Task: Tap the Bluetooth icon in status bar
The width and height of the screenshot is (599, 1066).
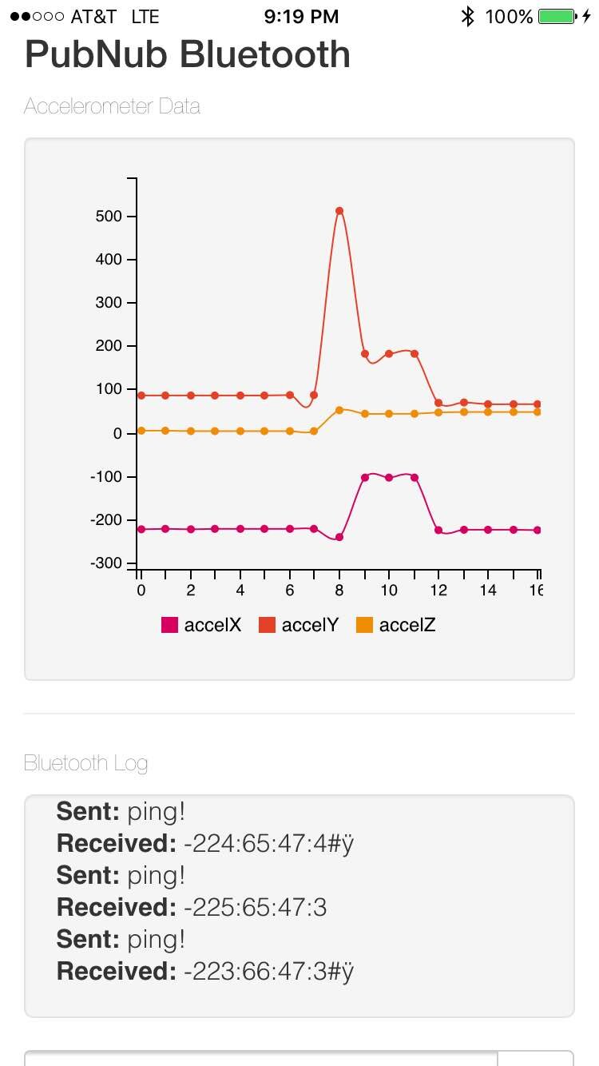Action: pos(468,16)
